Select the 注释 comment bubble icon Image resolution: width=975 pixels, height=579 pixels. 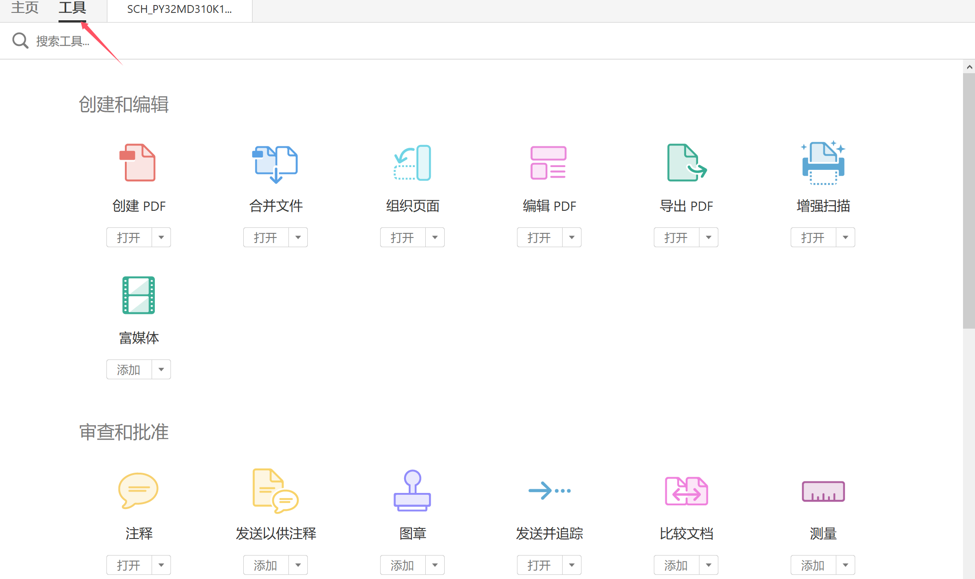pos(138,491)
